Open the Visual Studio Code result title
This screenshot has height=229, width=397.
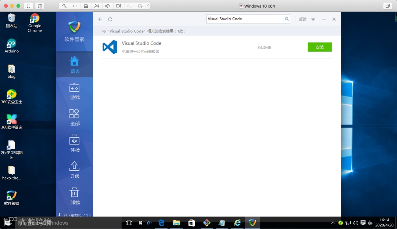pos(141,43)
